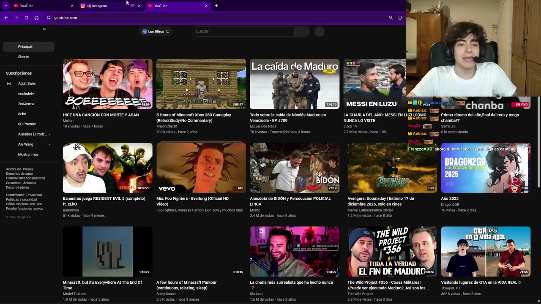Switch to the (4) Instagram tab

tap(111, 5)
